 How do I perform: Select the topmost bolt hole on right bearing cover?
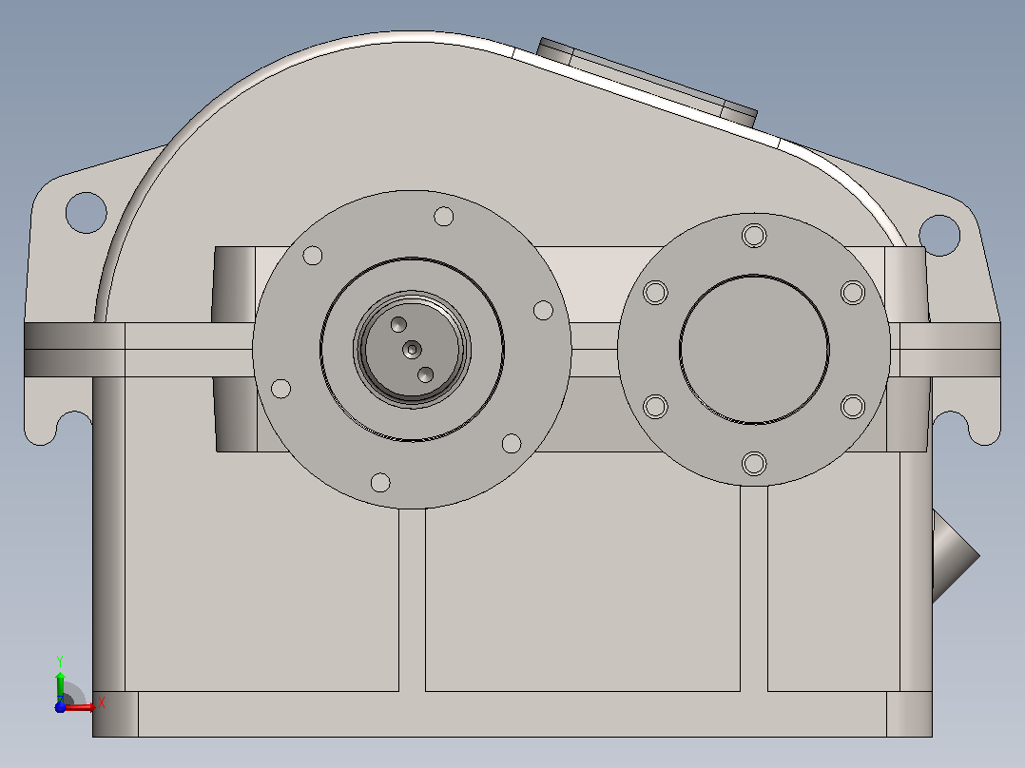754,236
